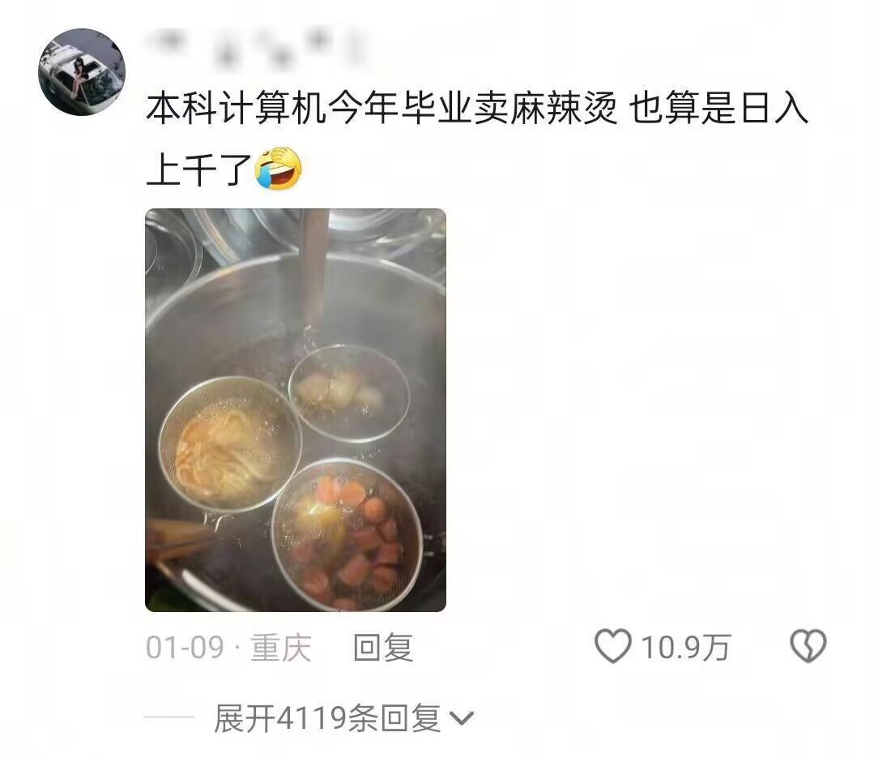The image size is (874, 758).
Task: Expand replies using the down chevron
Action: pyautogui.click(x=462, y=718)
